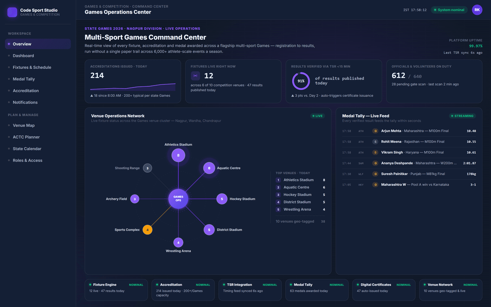Go to State Calendar

point(38,149)
